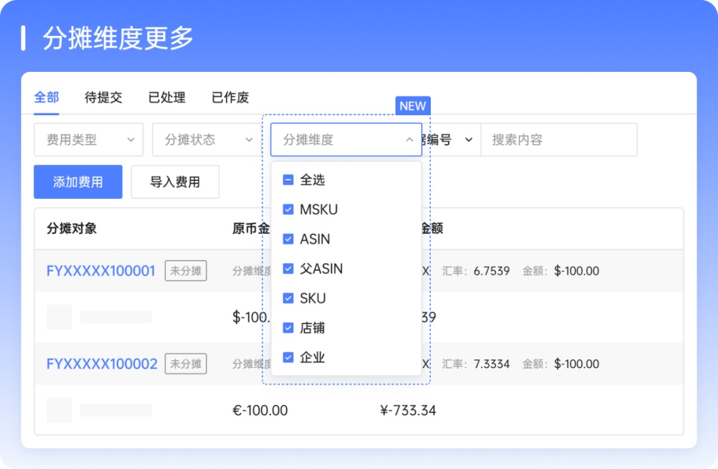This screenshot has height=469, width=718.
Task: Uncheck the 企业 dimension option
Action: tap(289, 357)
